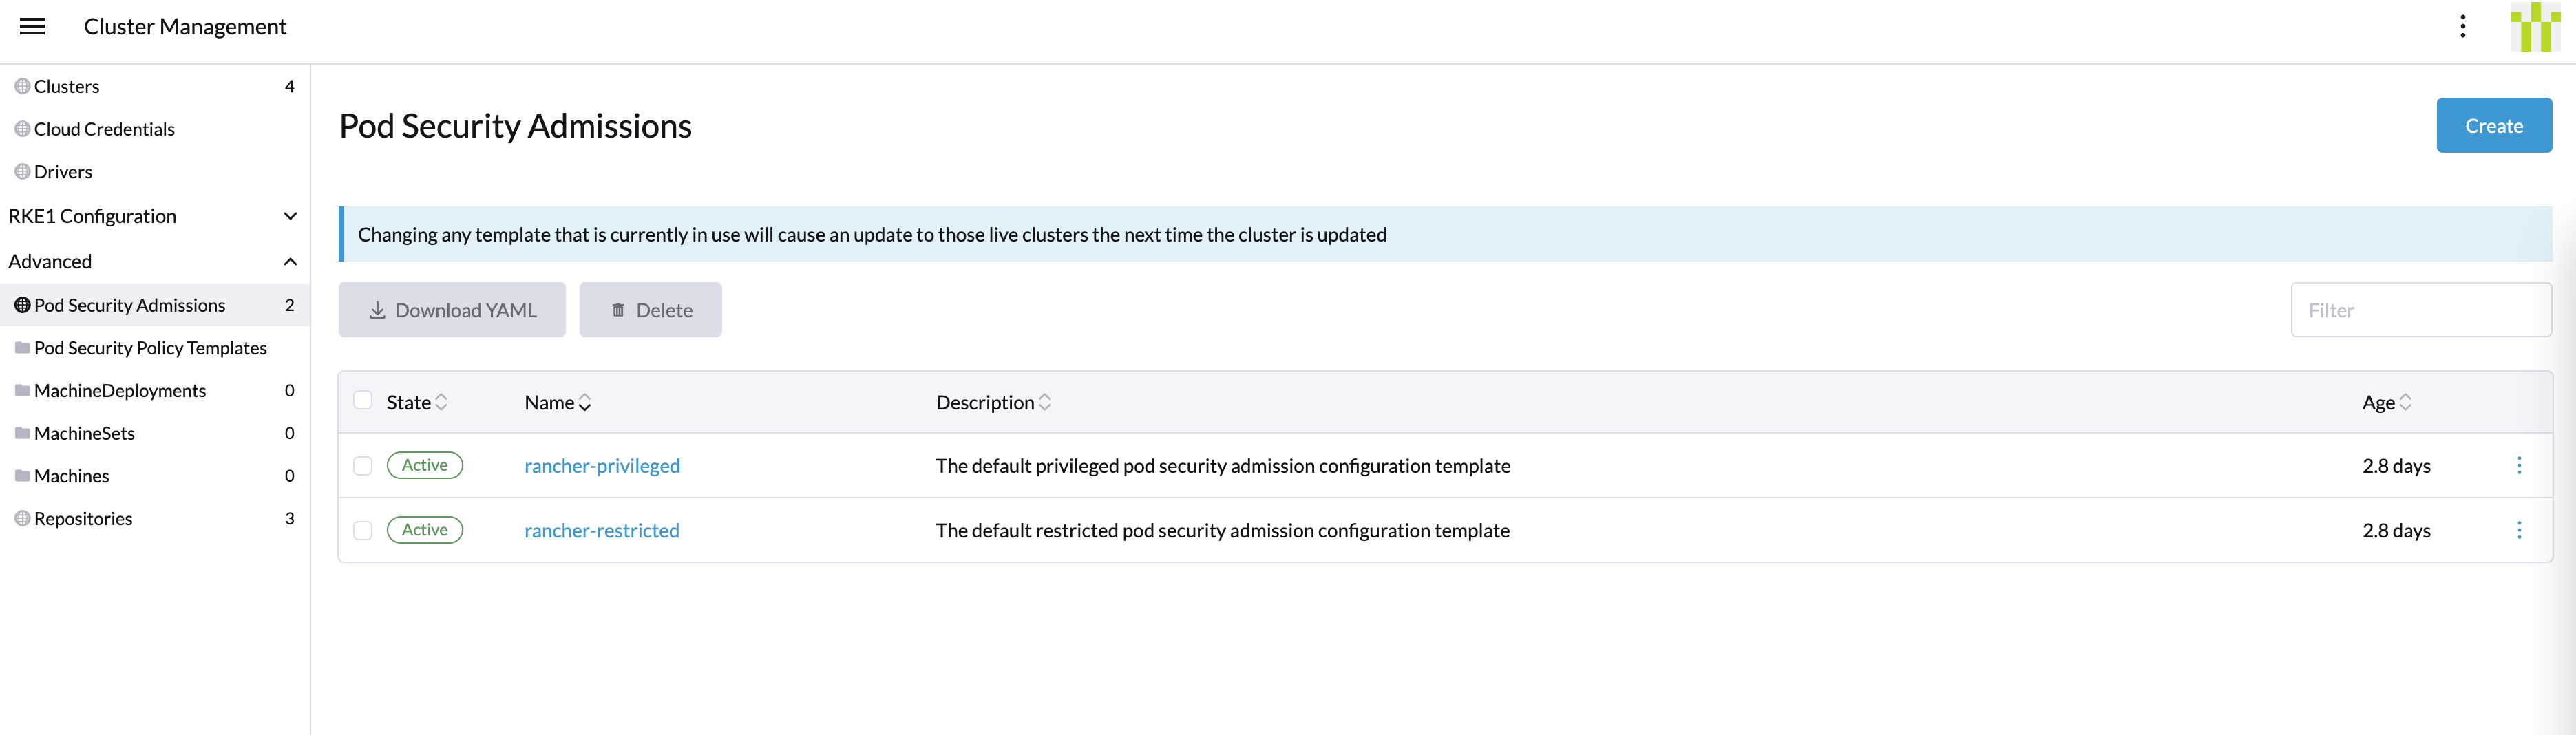
Task: Click inside the Filter input field
Action: click(x=2421, y=309)
